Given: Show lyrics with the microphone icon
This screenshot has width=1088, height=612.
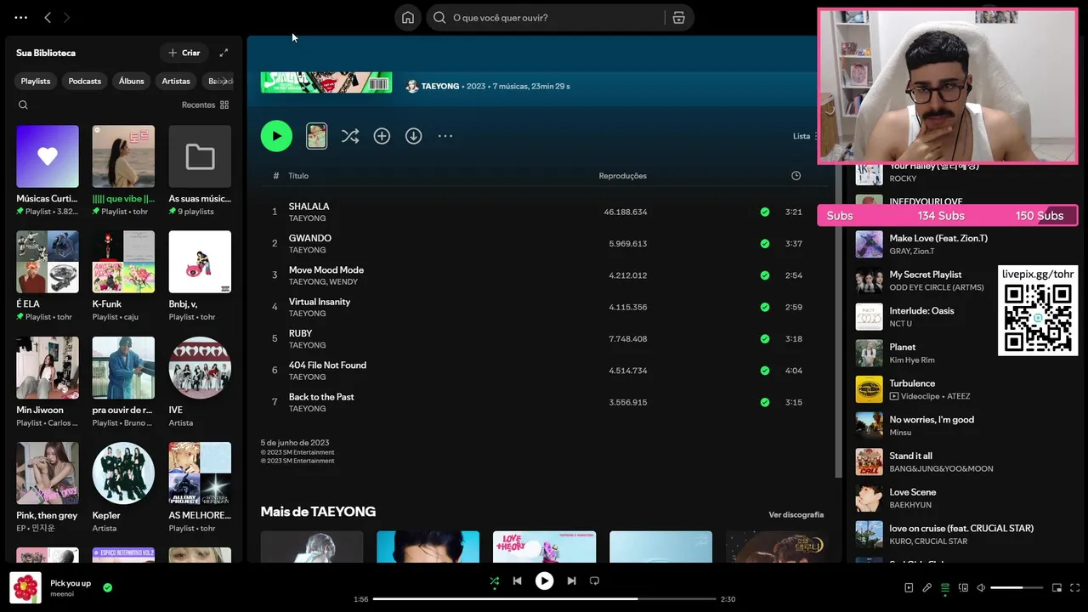Looking at the screenshot, I should pos(926,588).
